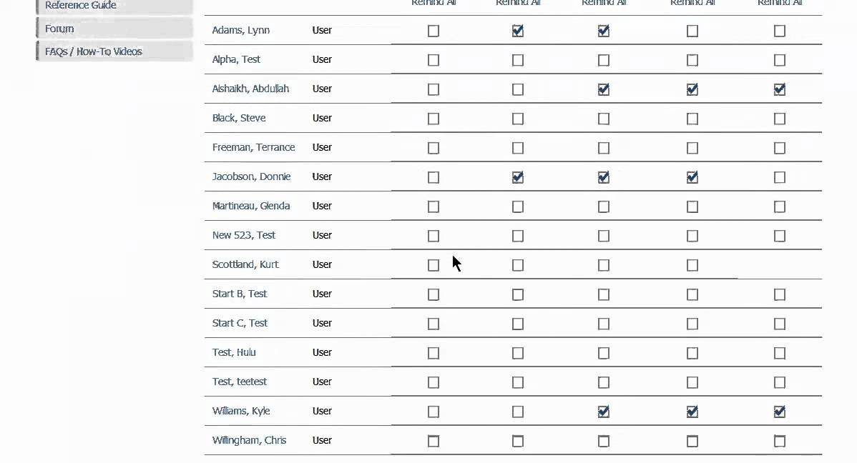
Task: Check New 523, Test's second column checkbox
Action: 518,236
